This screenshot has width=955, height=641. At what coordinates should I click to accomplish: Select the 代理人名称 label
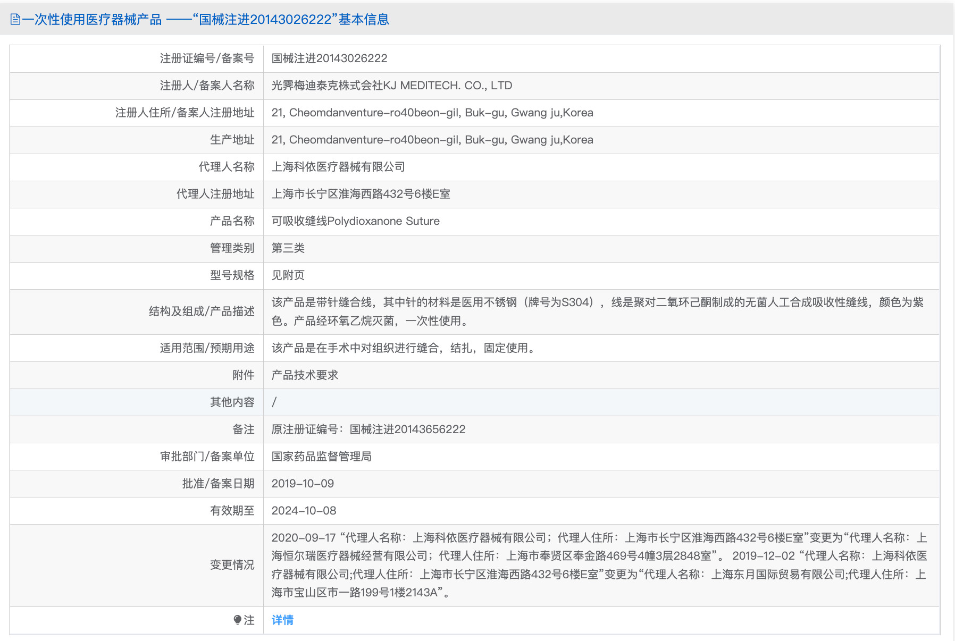point(227,167)
